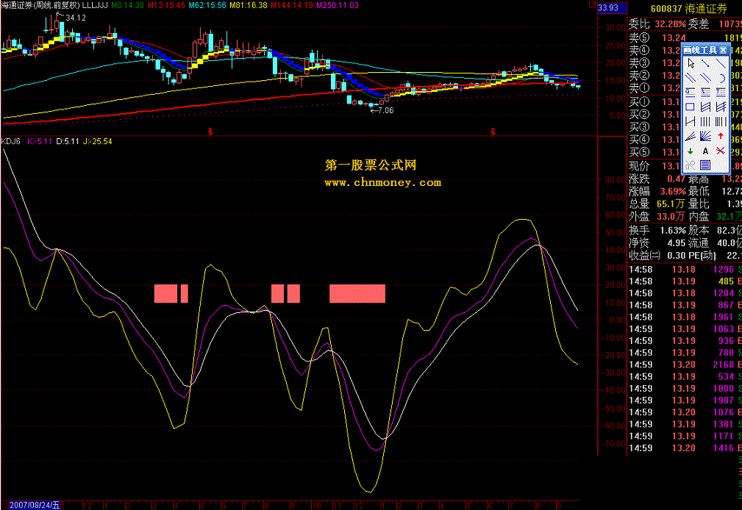Screen dimensions: 742x510
Task: Select the all-blue parallel channel tool
Action: tap(705, 78)
